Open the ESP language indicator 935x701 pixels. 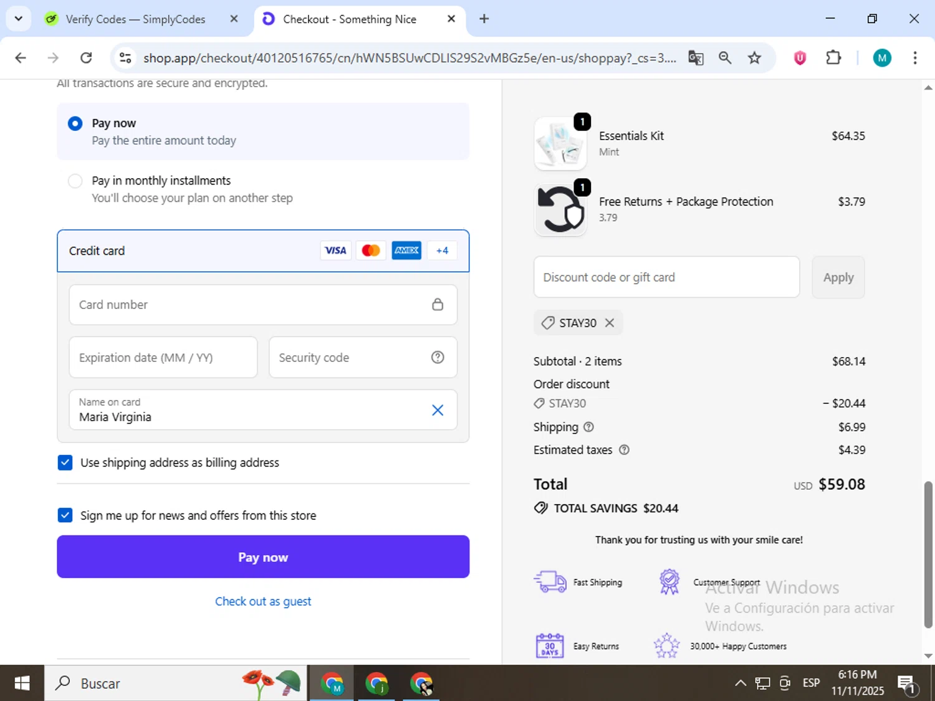coord(811,684)
